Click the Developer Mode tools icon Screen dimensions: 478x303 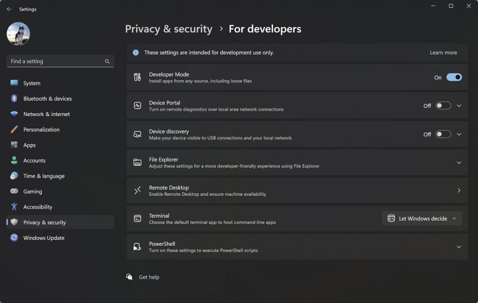pyautogui.click(x=137, y=77)
